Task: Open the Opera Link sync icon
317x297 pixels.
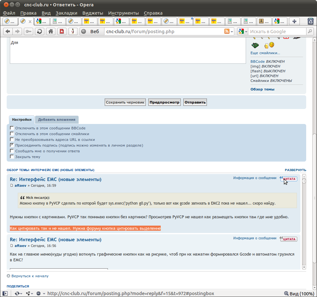Action: (17, 293)
